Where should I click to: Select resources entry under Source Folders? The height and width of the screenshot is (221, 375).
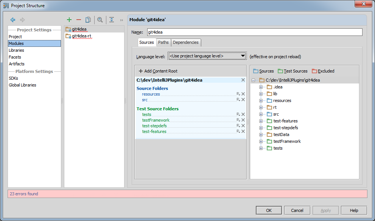(x=151, y=94)
